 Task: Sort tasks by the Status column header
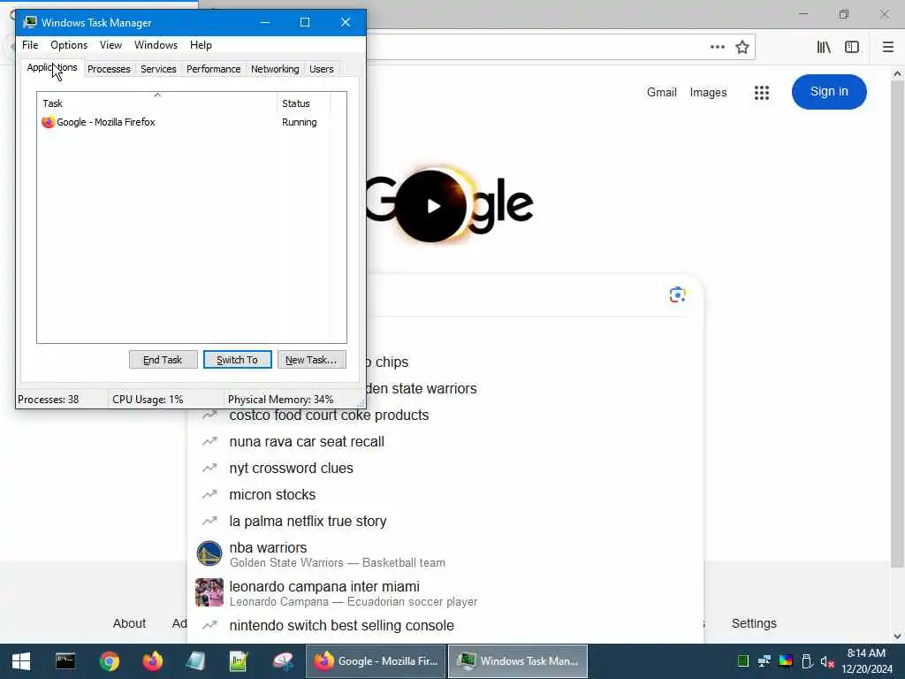[304, 103]
